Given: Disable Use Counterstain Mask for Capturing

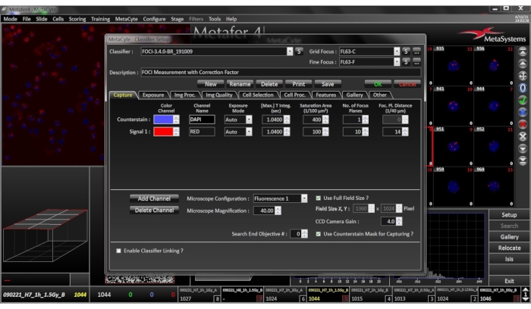Looking at the screenshot, I should (319, 234).
